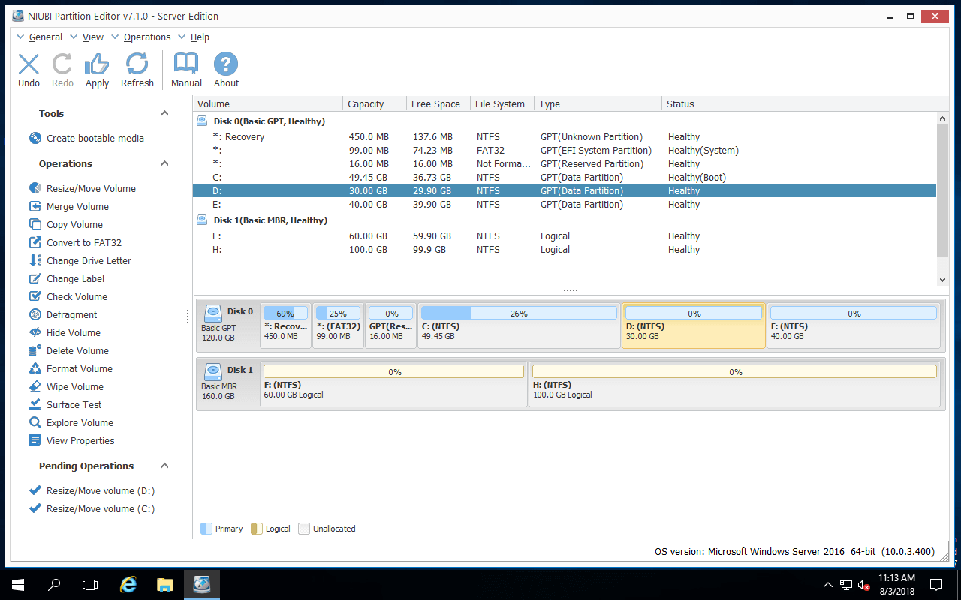
Task: Select C: partition block in disk map
Action: pos(519,325)
